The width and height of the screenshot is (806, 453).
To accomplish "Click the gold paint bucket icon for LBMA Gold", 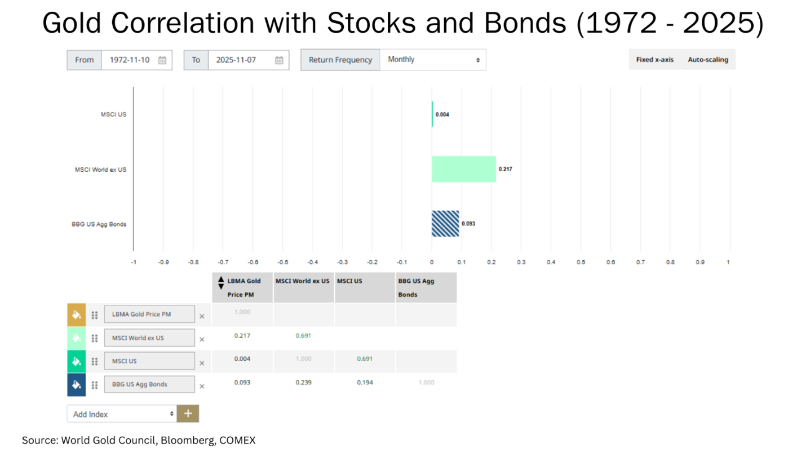I will click(77, 315).
